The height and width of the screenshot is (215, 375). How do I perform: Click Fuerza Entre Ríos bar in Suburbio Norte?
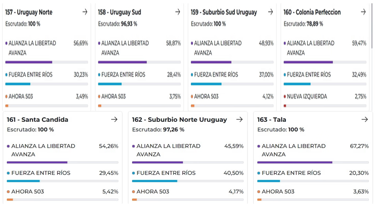point(187,181)
